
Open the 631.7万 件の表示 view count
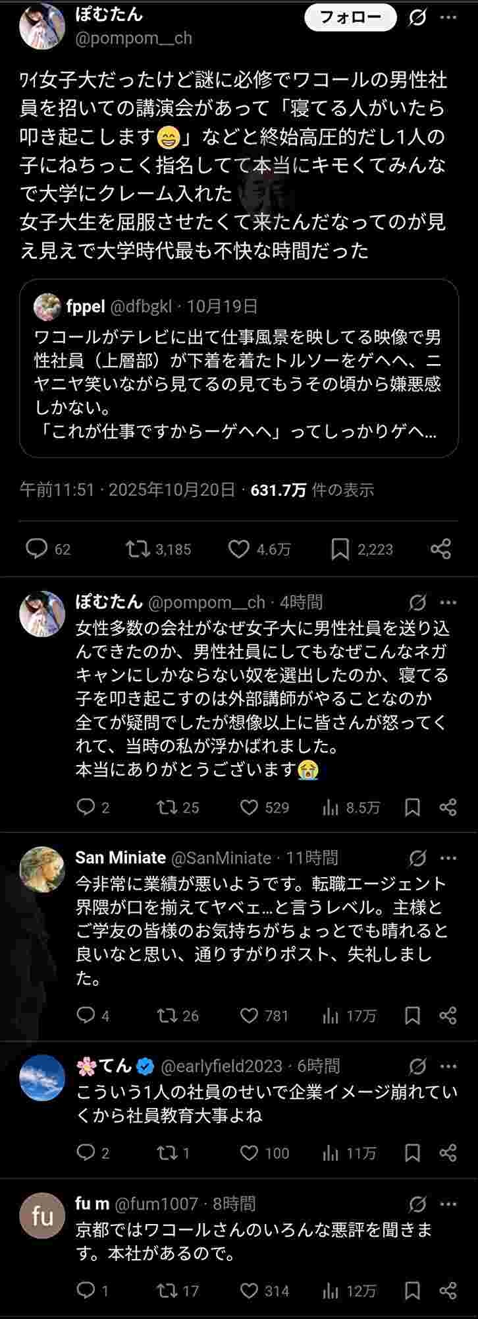pos(312,490)
